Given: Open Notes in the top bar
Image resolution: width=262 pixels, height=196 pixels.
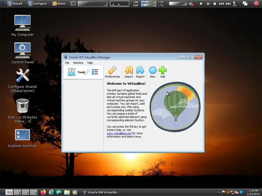Looking at the screenshot, I should click(59, 4).
